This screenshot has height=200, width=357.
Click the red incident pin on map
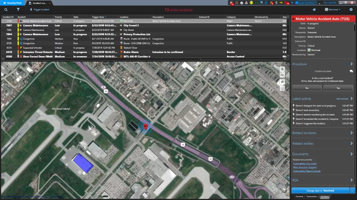tap(145, 126)
